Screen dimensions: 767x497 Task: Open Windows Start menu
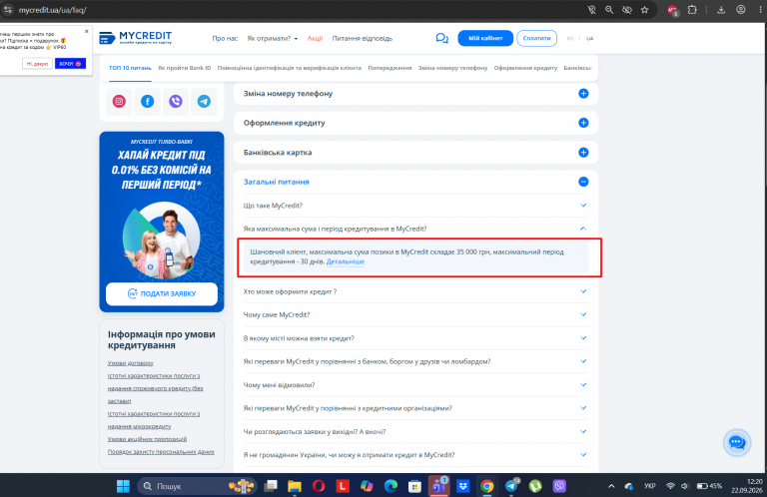(123, 486)
